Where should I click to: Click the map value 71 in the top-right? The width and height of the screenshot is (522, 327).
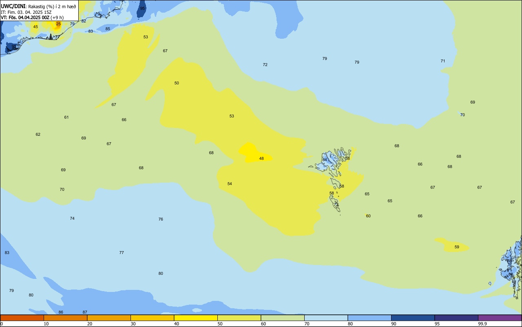pyautogui.click(x=443, y=61)
